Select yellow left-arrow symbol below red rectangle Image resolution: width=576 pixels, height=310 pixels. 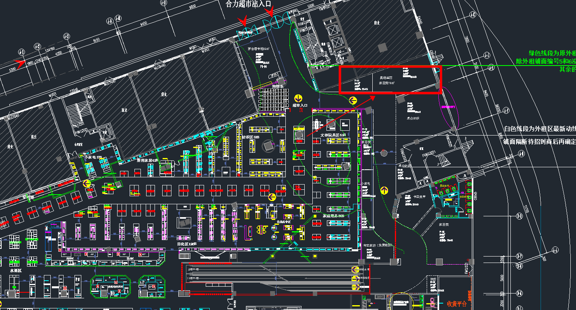(353, 101)
